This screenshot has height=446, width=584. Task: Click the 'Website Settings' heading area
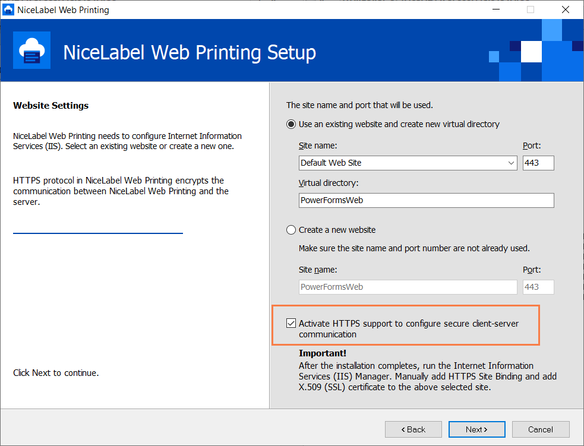click(x=50, y=105)
